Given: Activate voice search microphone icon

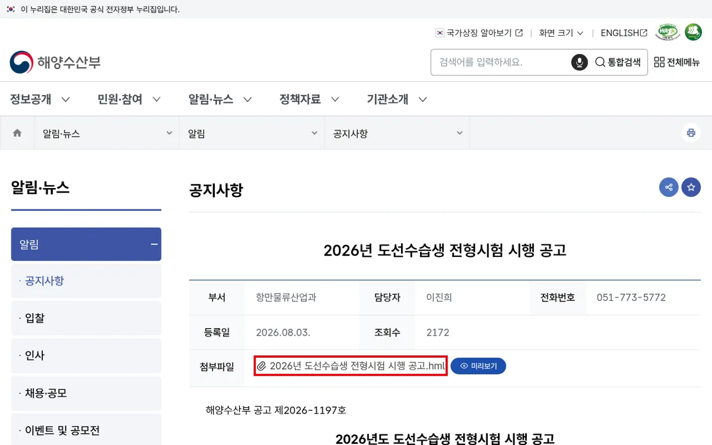Looking at the screenshot, I should click(x=580, y=62).
